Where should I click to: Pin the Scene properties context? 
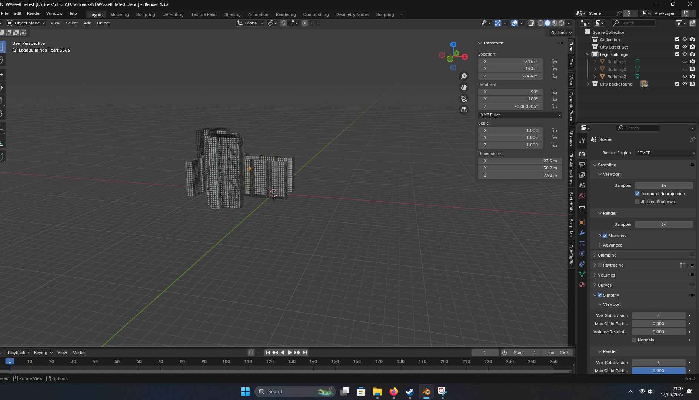(693, 139)
